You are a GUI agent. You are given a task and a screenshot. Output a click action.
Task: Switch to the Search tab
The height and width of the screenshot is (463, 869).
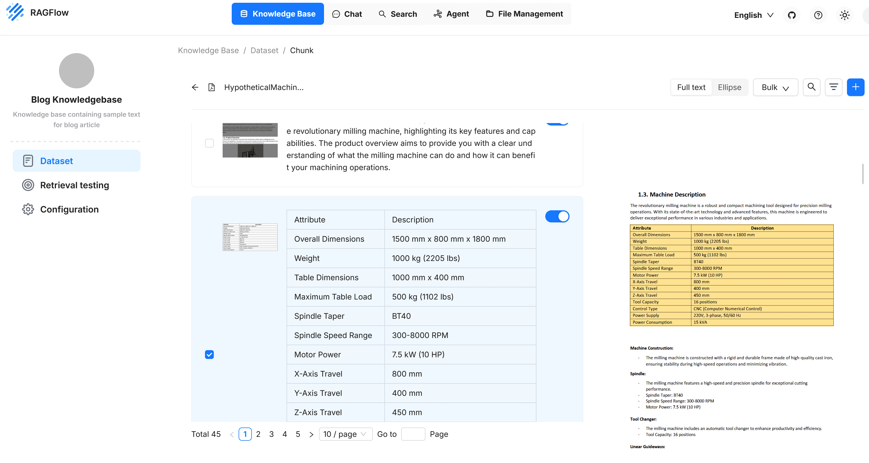[x=398, y=14]
